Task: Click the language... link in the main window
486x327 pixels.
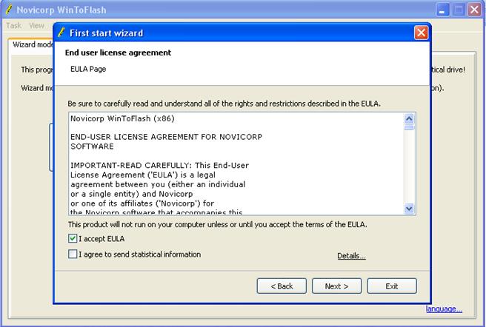Action: (444, 309)
